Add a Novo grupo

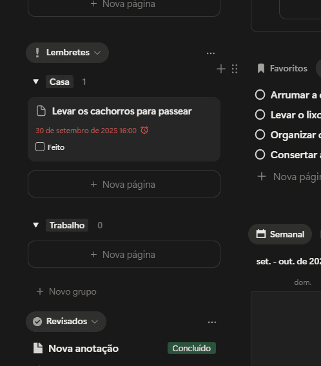click(x=66, y=291)
